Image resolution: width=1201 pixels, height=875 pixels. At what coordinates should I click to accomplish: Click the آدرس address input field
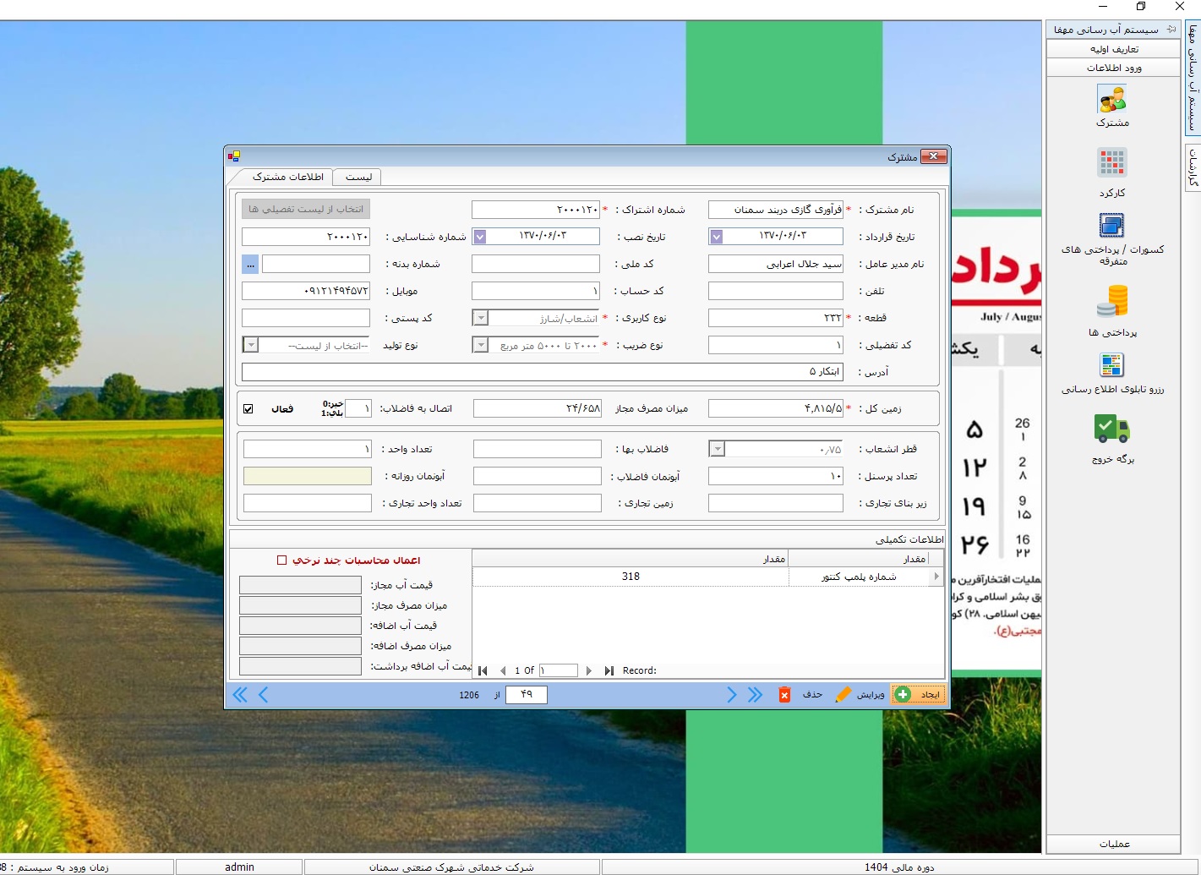coord(542,373)
